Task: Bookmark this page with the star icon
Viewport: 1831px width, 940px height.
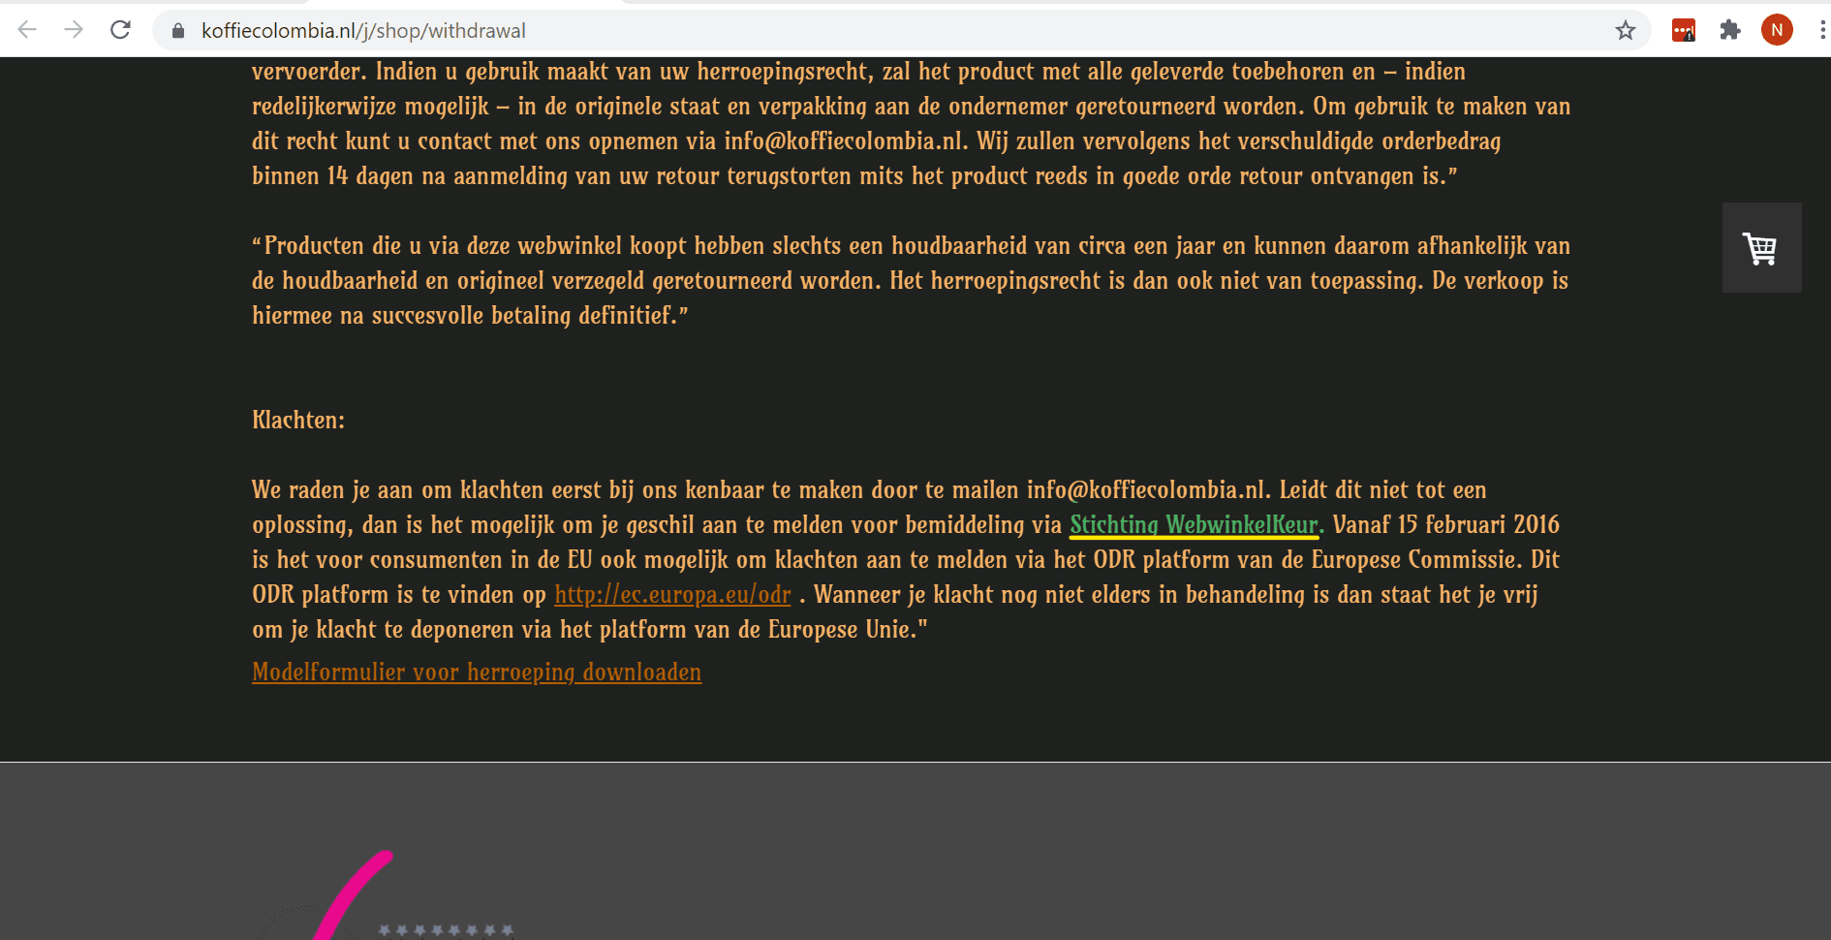Action: tap(1625, 31)
